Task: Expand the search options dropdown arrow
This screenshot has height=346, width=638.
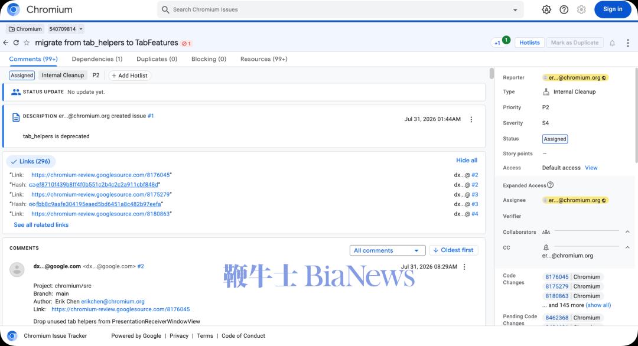Action: tap(515, 10)
